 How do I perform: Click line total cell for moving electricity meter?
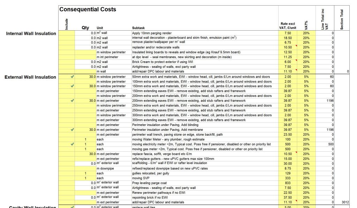pos(325,144)
